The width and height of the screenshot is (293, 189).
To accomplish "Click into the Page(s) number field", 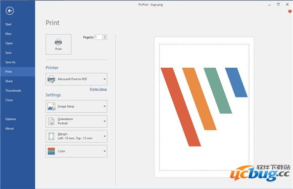I will click(x=99, y=37).
